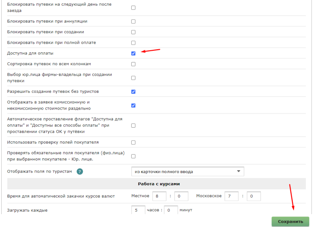Click the Сохранить button
The image size is (316, 227).
pos(290,222)
